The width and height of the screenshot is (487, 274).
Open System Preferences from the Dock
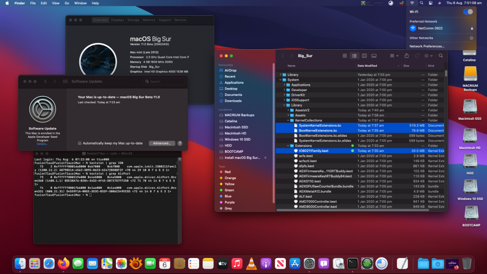pyautogui.click(x=309, y=263)
